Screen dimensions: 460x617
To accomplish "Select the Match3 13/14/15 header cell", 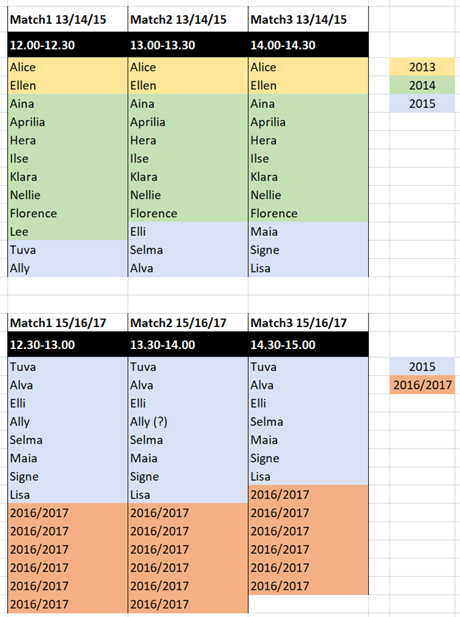I will tap(308, 19).
